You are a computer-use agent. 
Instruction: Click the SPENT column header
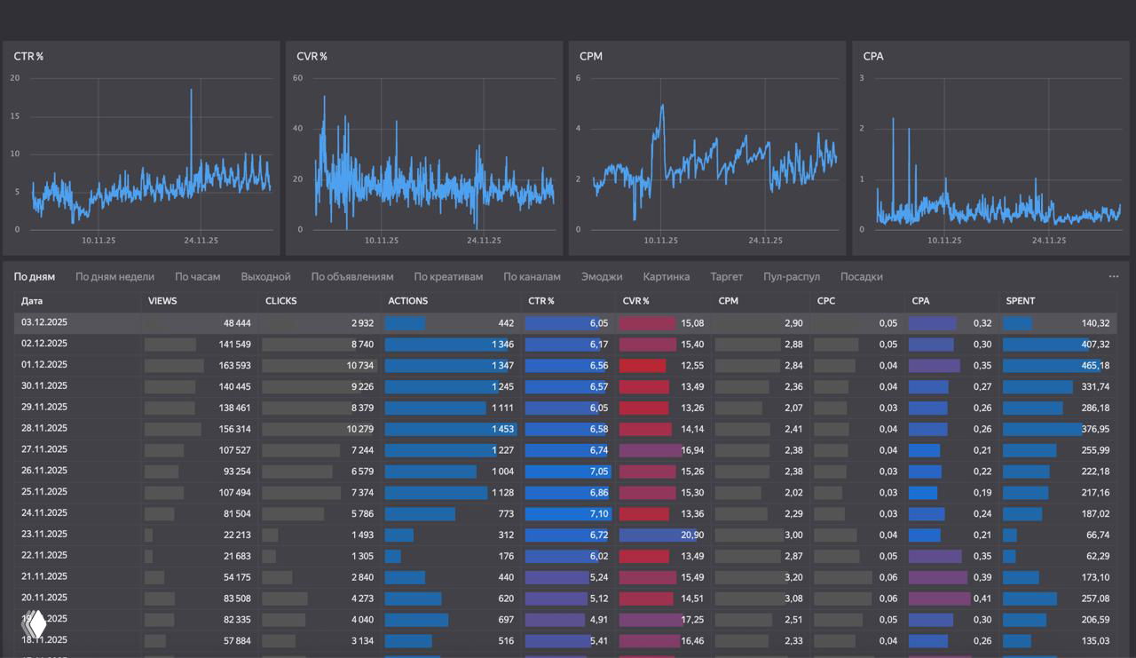pyautogui.click(x=1020, y=301)
